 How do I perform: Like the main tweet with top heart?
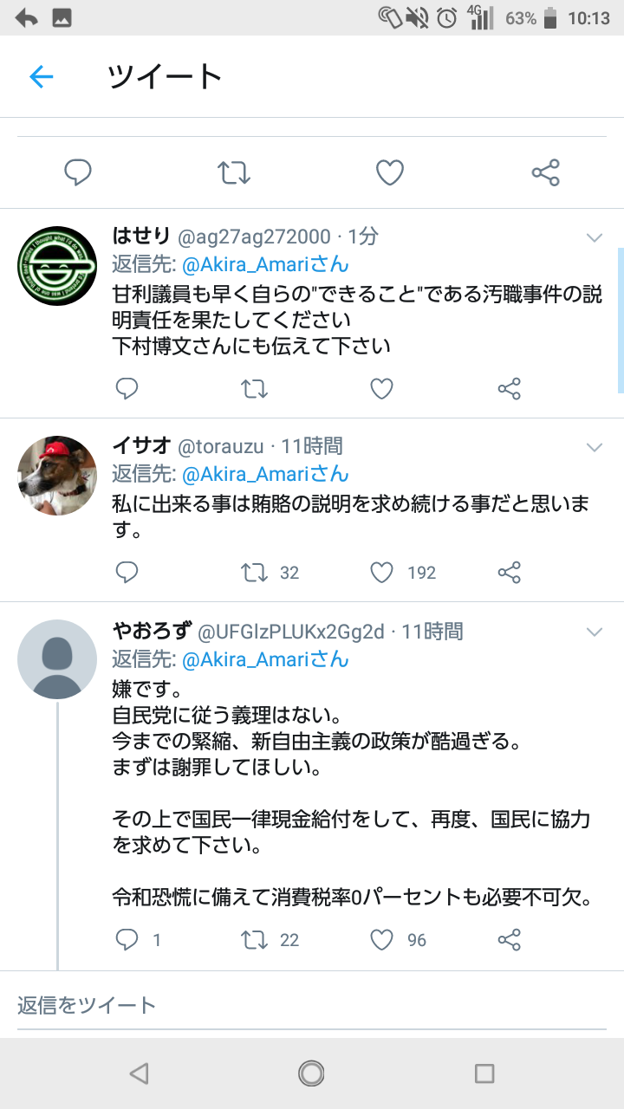point(390,172)
